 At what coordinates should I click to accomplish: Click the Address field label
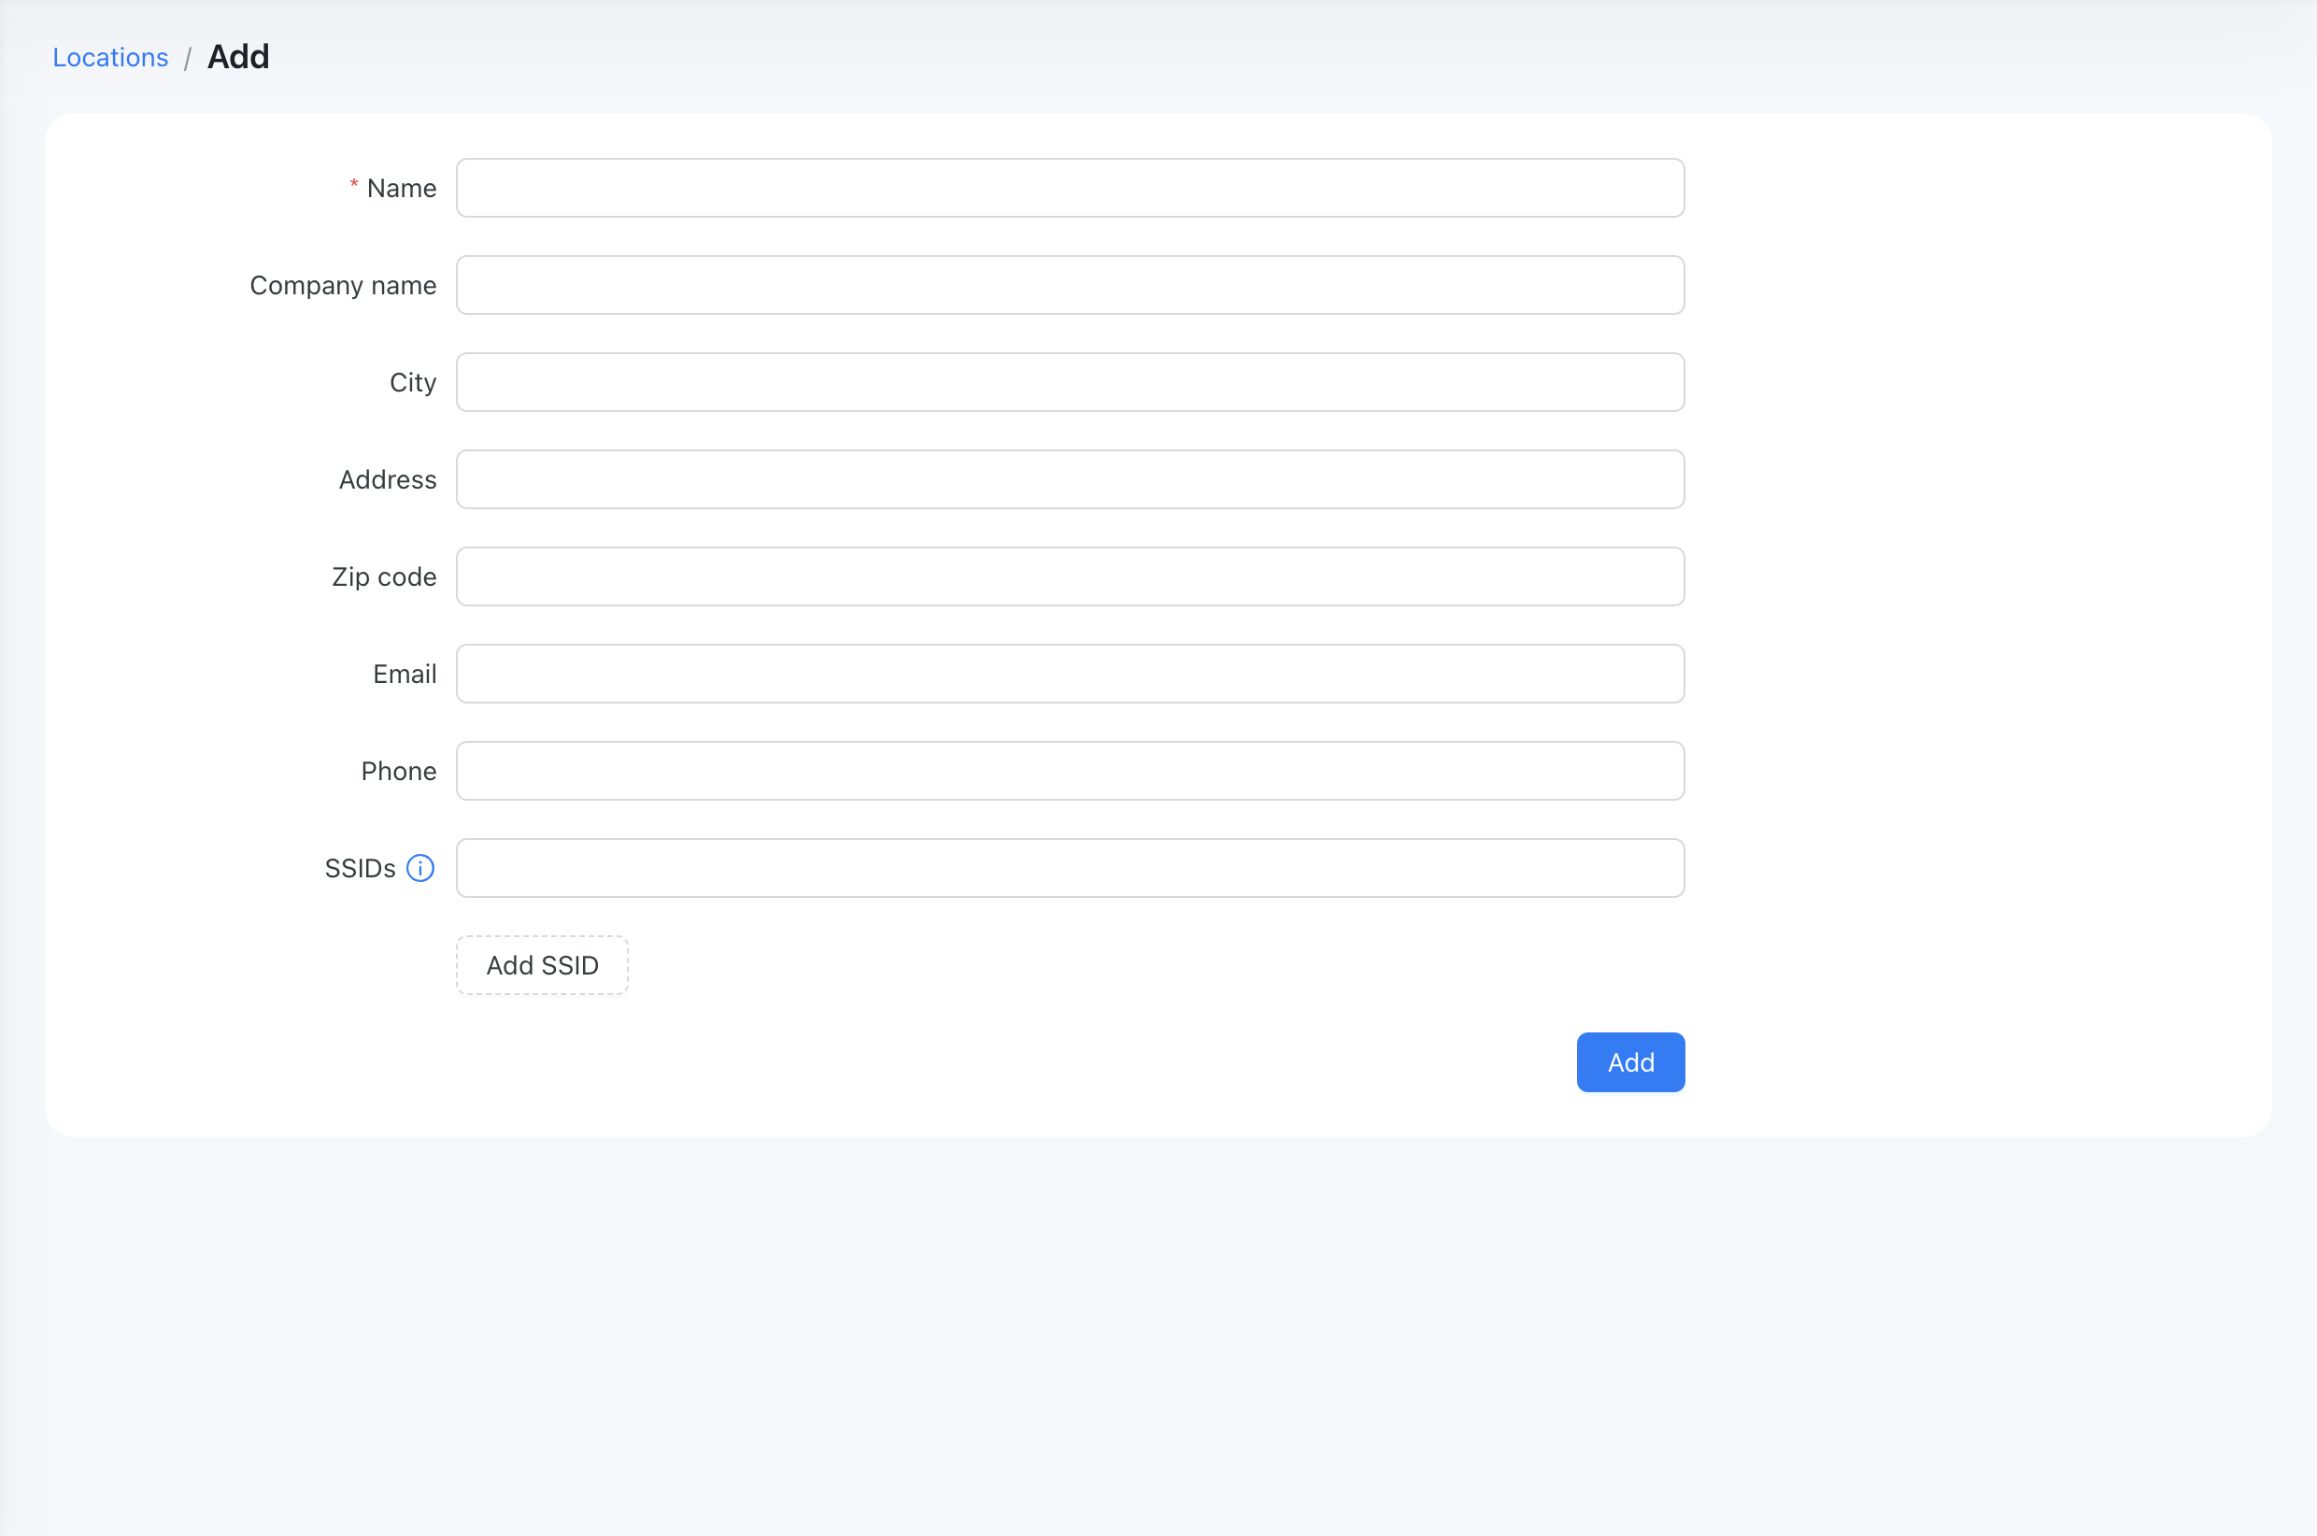coord(388,480)
